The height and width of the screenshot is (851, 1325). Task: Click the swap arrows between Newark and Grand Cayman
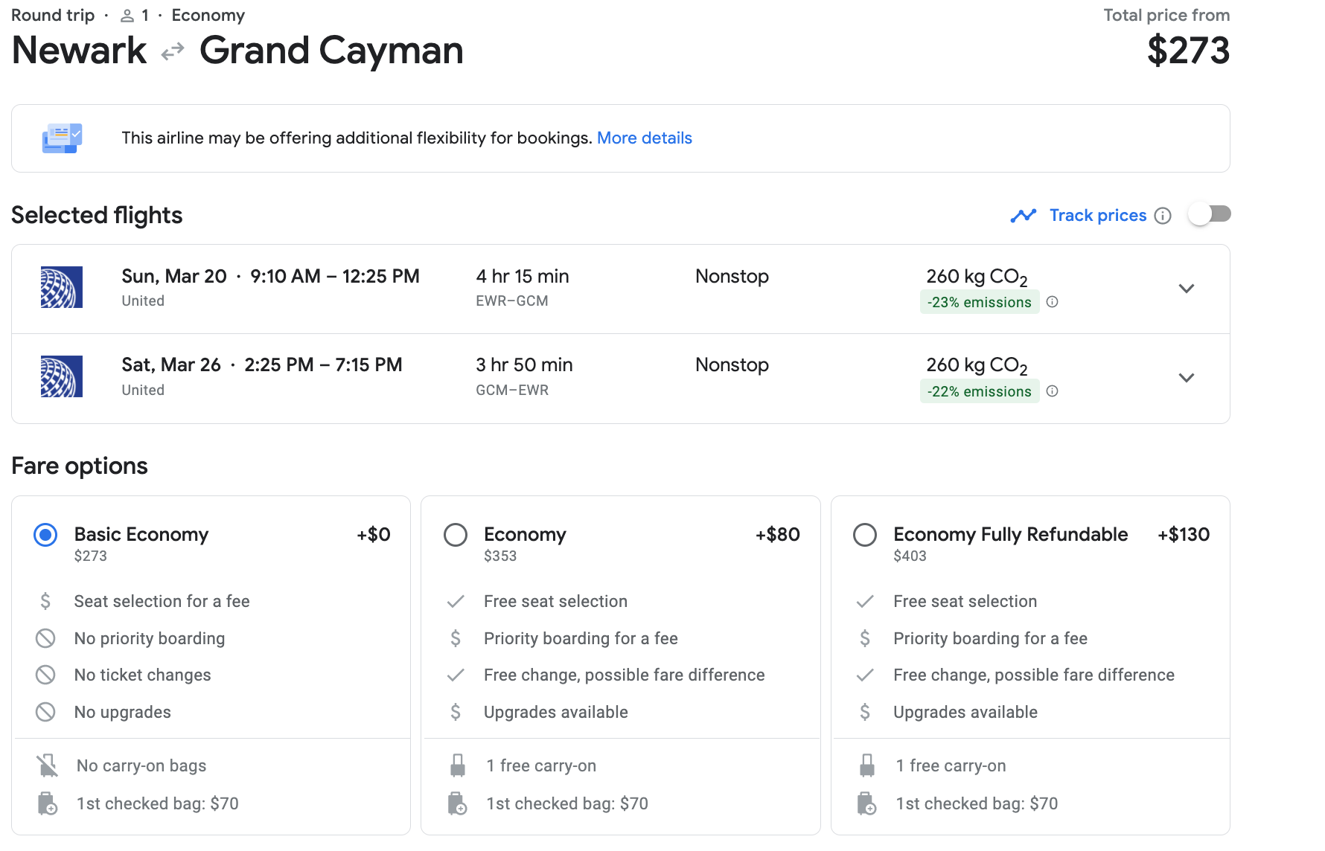click(173, 51)
